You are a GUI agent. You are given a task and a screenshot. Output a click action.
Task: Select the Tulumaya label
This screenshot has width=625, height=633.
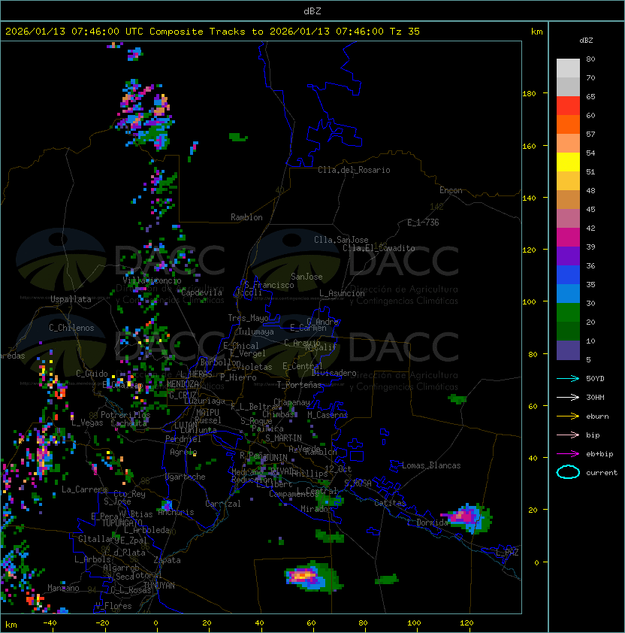coord(256,332)
